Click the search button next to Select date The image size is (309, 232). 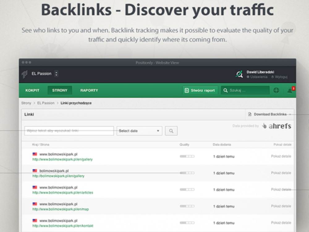171,131
